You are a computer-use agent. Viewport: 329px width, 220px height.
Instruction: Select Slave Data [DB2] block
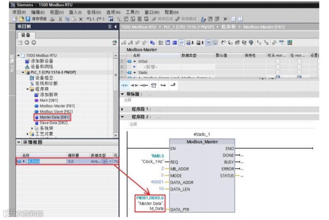(54, 123)
